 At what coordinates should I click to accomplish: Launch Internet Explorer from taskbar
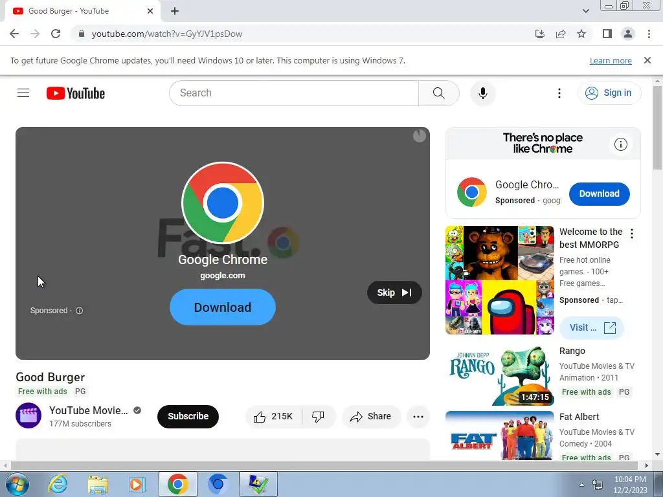58,484
